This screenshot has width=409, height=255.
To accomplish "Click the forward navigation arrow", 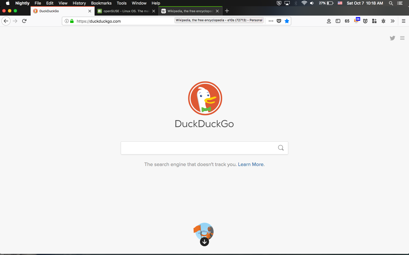I will tap(15, 21).
